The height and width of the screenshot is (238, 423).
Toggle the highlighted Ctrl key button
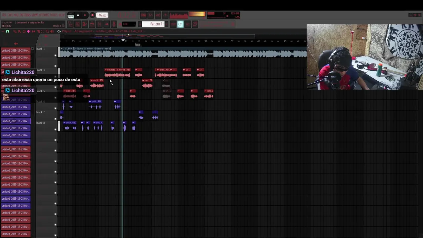click(180, 24)
